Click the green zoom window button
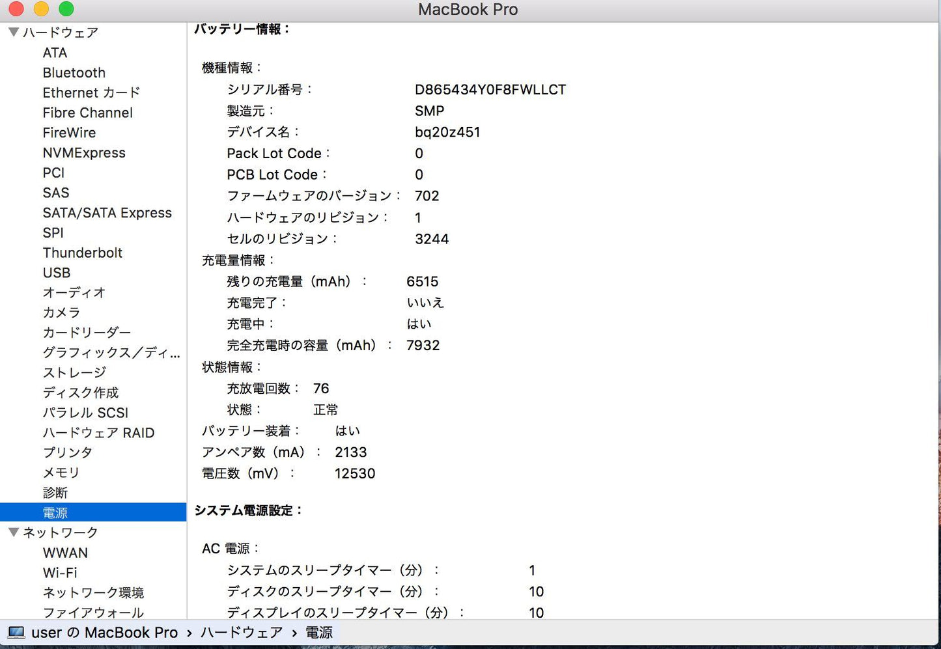This screenshot has width=941, height=649. [66, 9]
